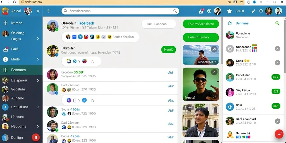286x143 pixels.
Task: Open the green search icon next to Dannane
Action: [x=277, y=23]
